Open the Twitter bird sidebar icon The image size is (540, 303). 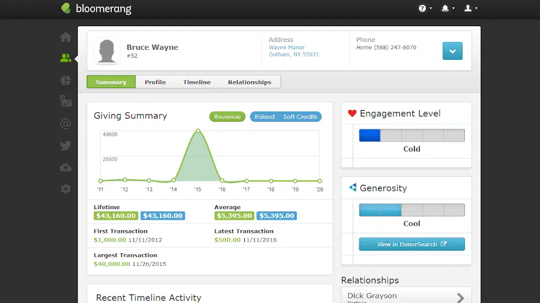pos(66,146)
